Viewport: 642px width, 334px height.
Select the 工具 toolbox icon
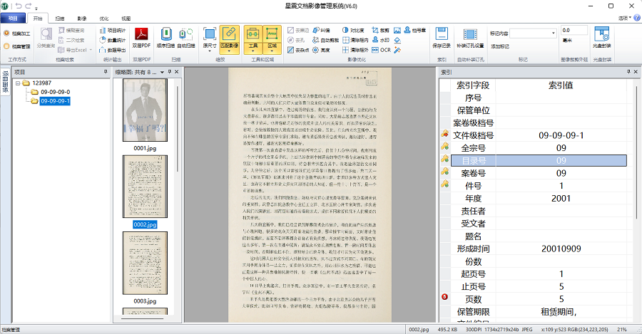point(253,33)
